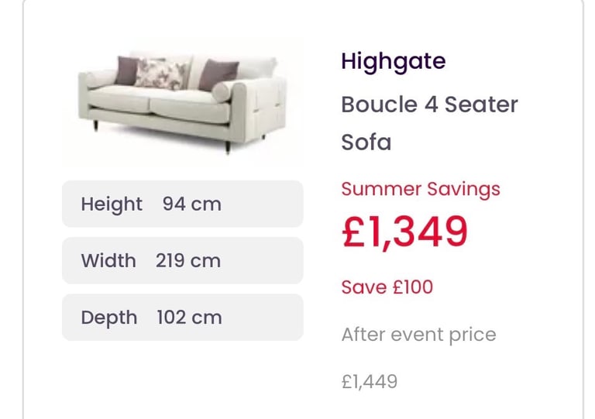Select the Height 94 cm dimension pill
Viewport: 595px width, 419px height.
point(183,204)
